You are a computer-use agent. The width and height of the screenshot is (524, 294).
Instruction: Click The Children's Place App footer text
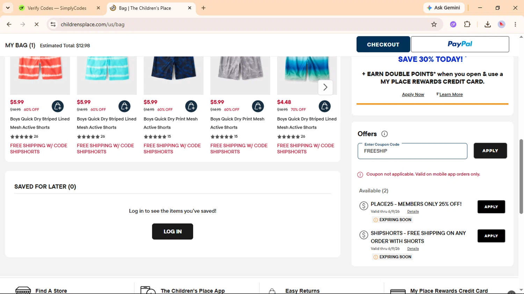click(x=193, y=291)
